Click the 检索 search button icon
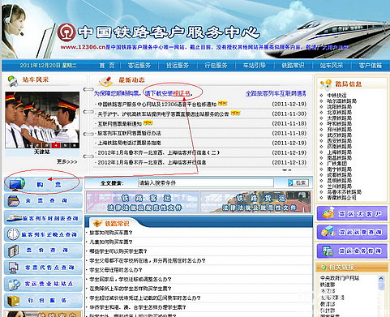This screenshot has height=317, width=390. point(298,183)
